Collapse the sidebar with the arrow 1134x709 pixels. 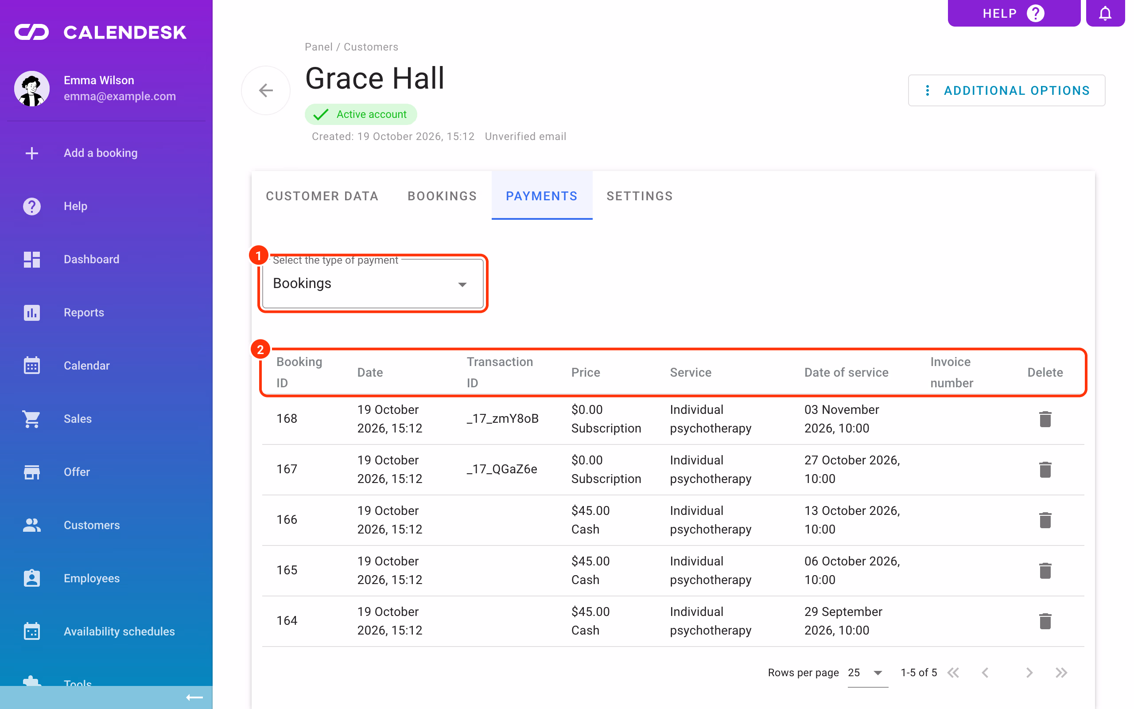194,698
